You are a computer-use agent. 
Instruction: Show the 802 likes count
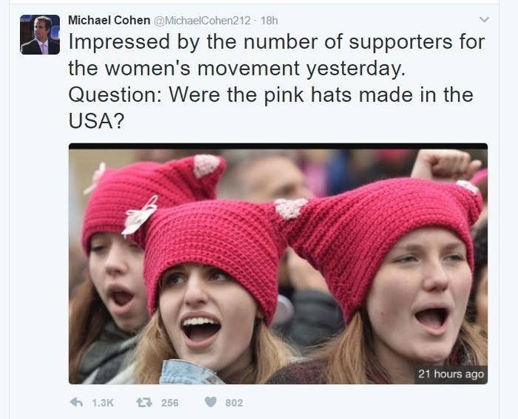click(234, 403)
